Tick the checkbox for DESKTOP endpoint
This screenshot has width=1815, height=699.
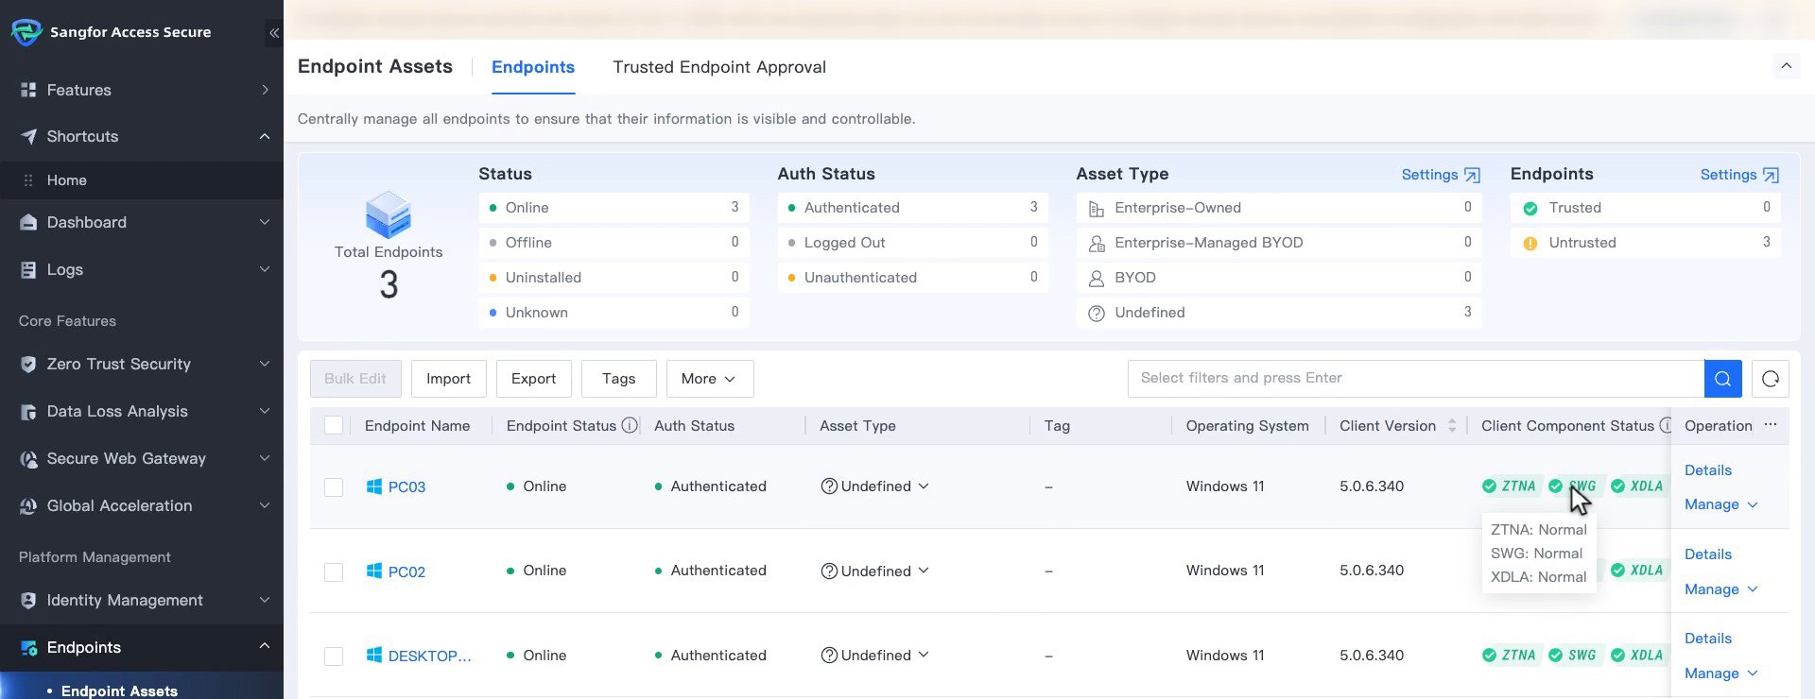click(x=334, y=656)
